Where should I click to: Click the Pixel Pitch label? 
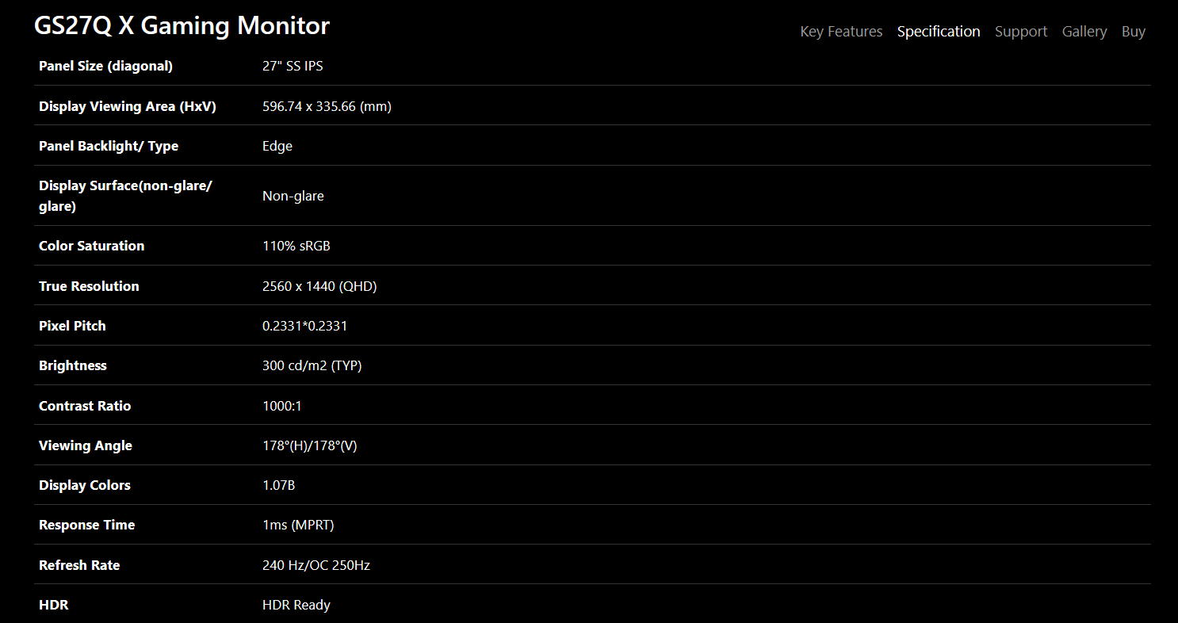click(x=72, y=326)
